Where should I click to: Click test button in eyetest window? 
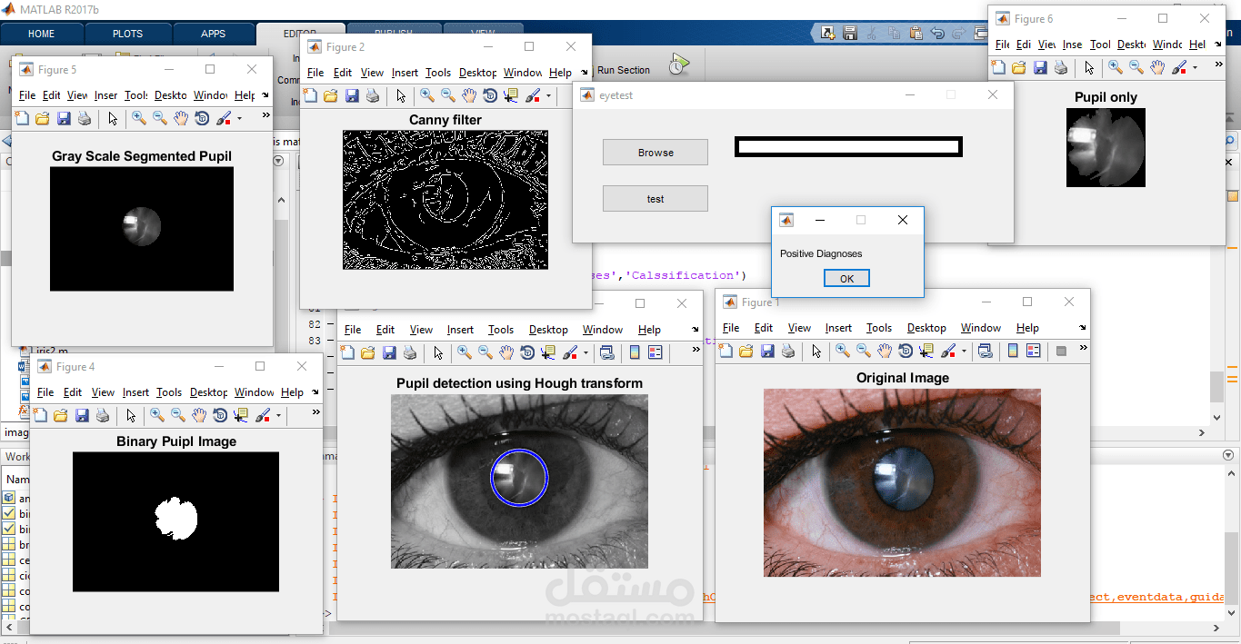(x=656, y=199)
